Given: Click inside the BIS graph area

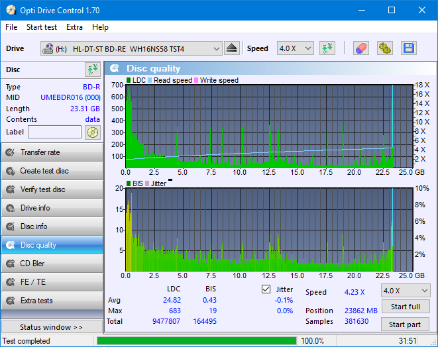Looking at the screenshot, I should pos(269,230).
